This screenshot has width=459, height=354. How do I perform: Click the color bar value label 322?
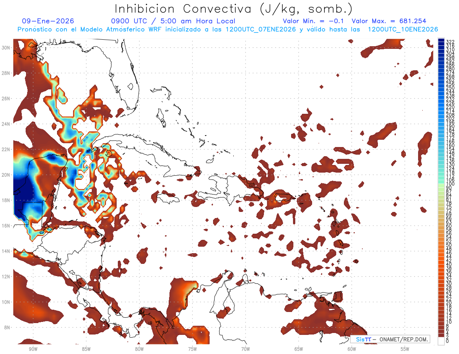pyautogui.click(x=450, y=42)
